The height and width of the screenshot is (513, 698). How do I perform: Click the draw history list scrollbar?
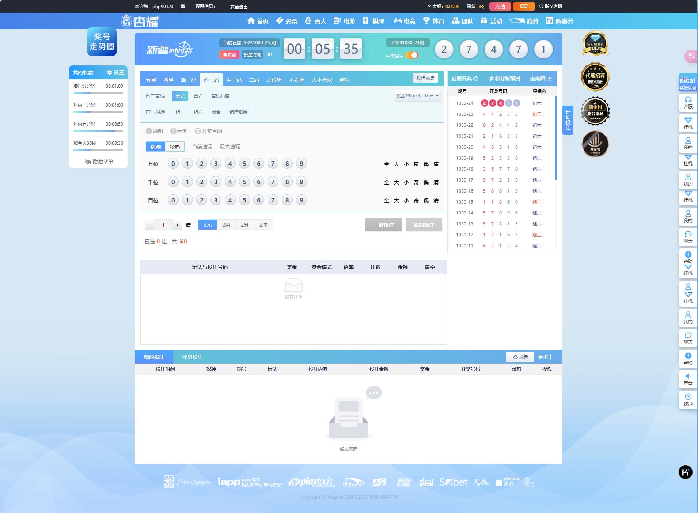tap(556, 139)
